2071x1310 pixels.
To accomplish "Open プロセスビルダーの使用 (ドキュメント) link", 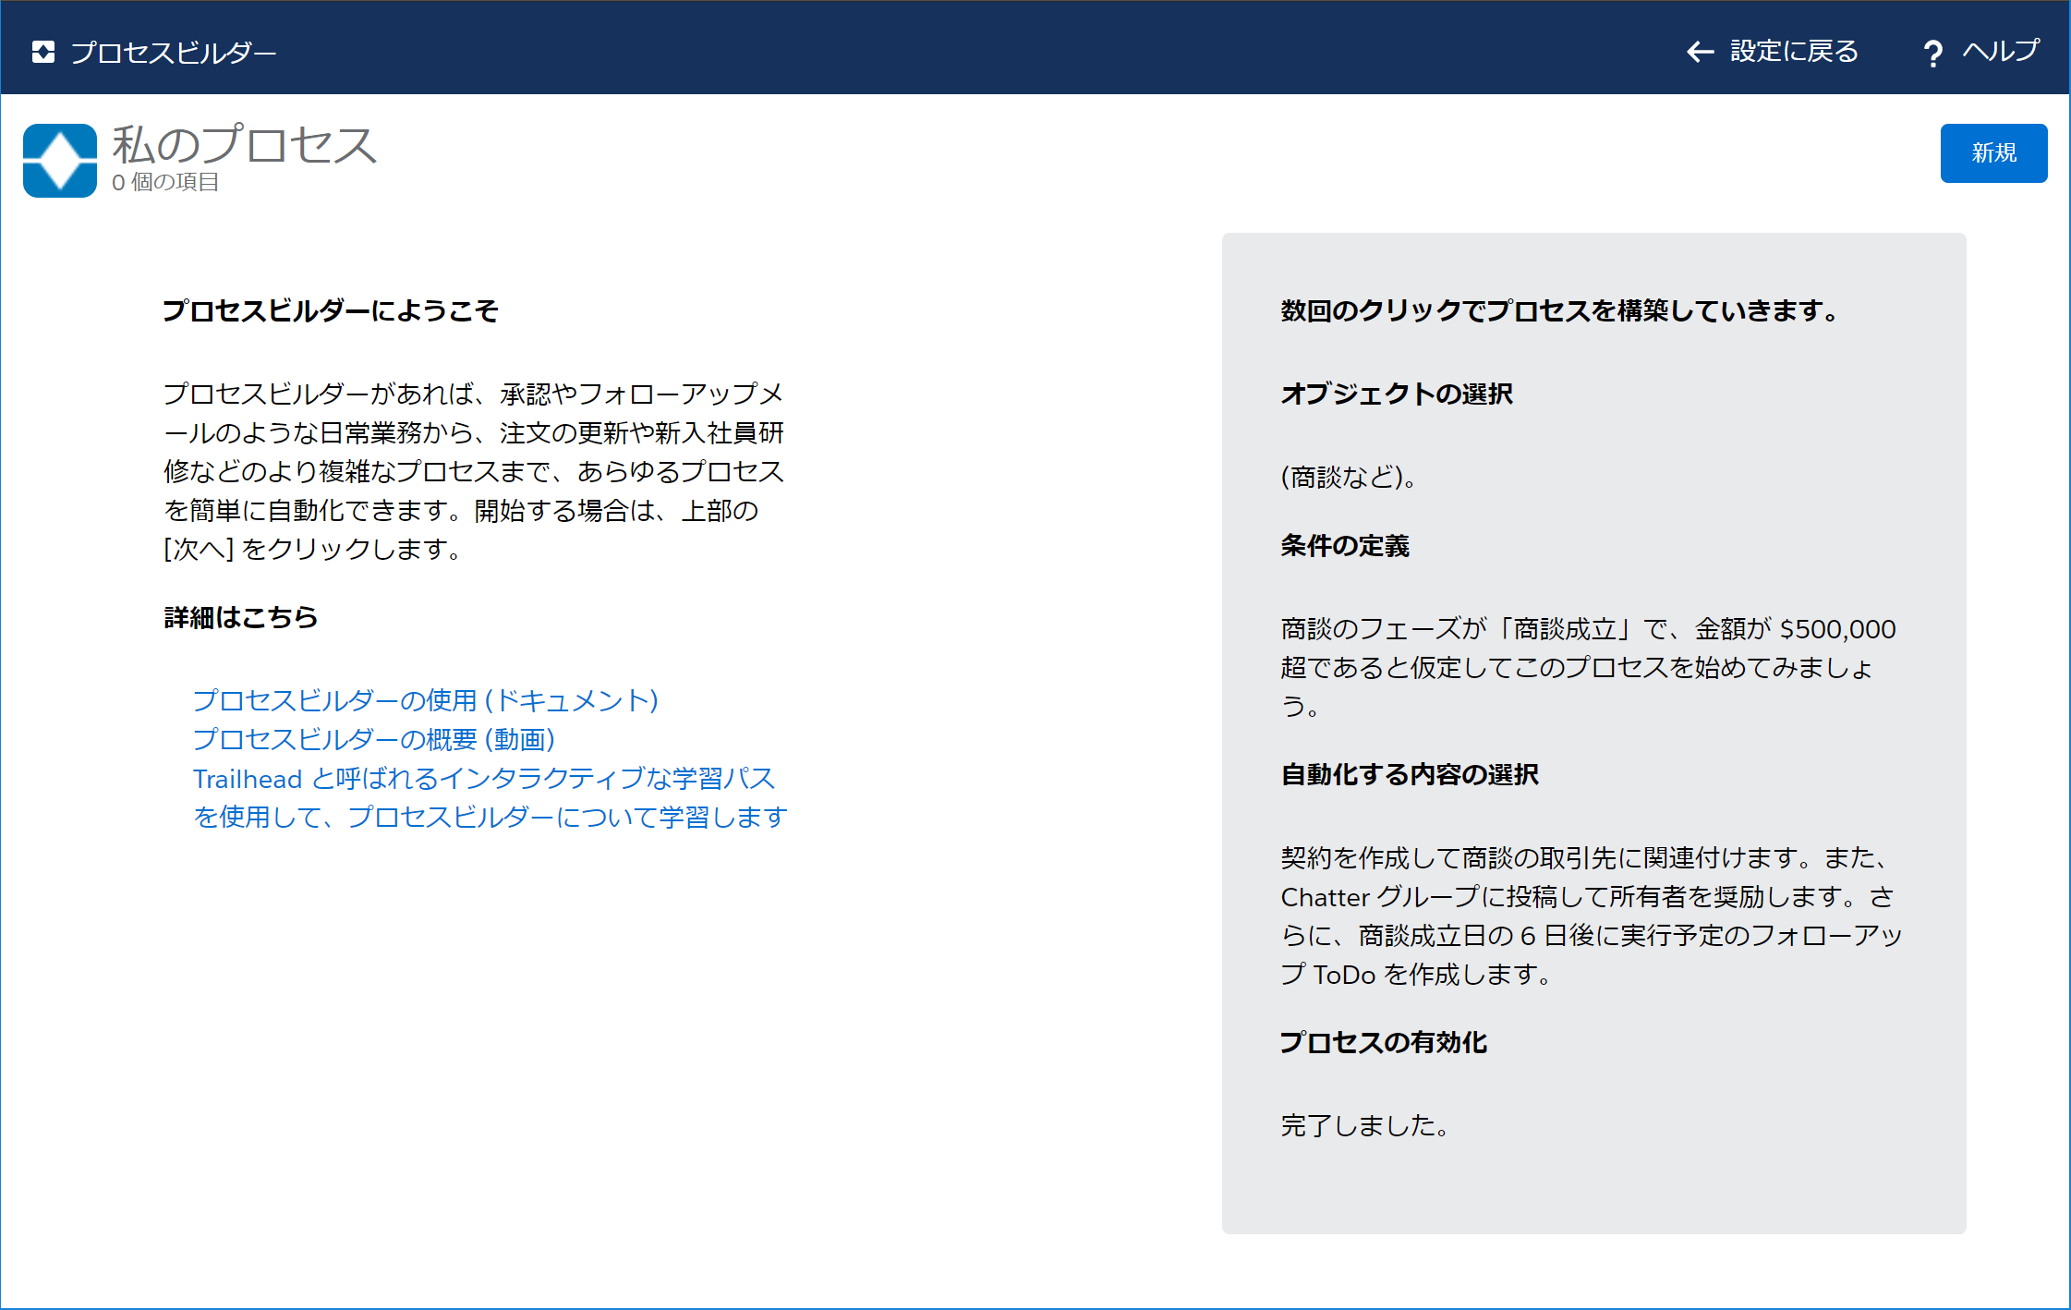I will [x=426, y=700].
